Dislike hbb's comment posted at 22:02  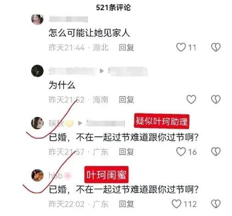pos(216,204)
